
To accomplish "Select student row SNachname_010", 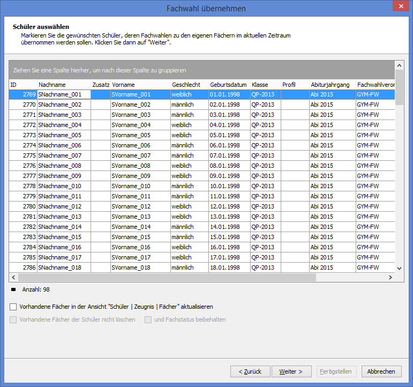I will [202, 186].
